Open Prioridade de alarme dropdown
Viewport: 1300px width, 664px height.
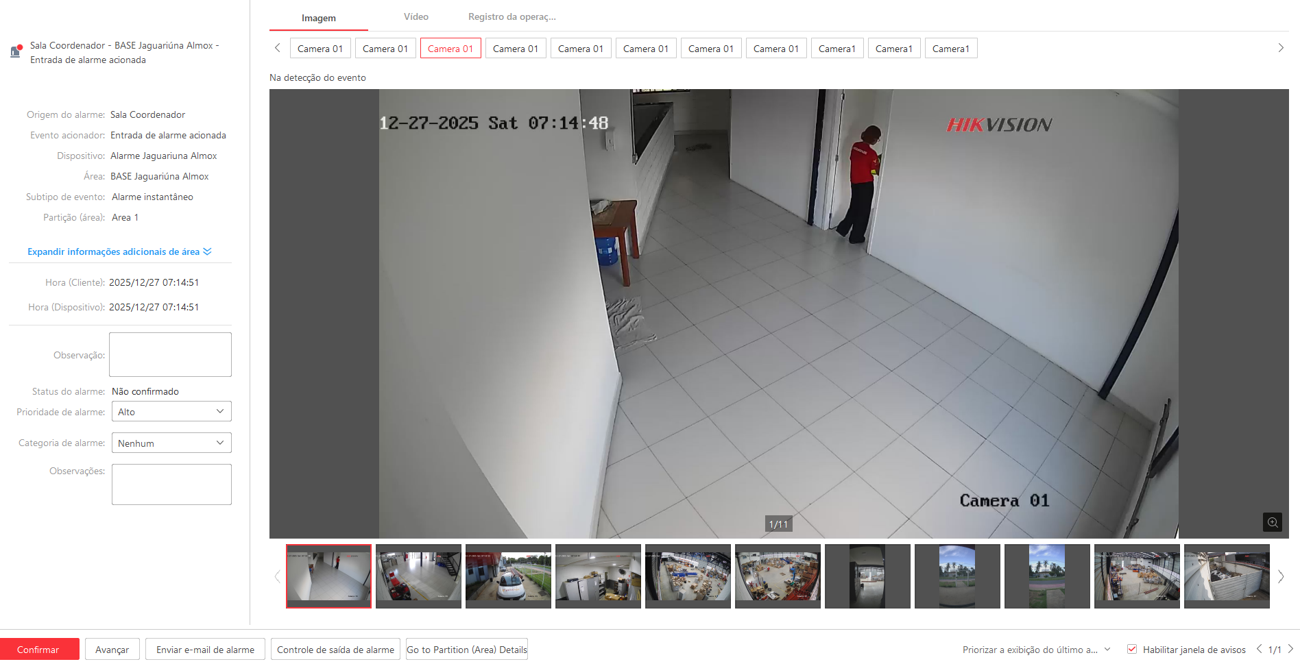point(171,412)
